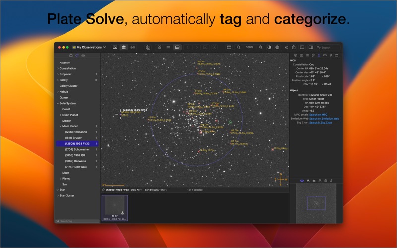Click the green circled object in image
397x248 pixels.
230,122
